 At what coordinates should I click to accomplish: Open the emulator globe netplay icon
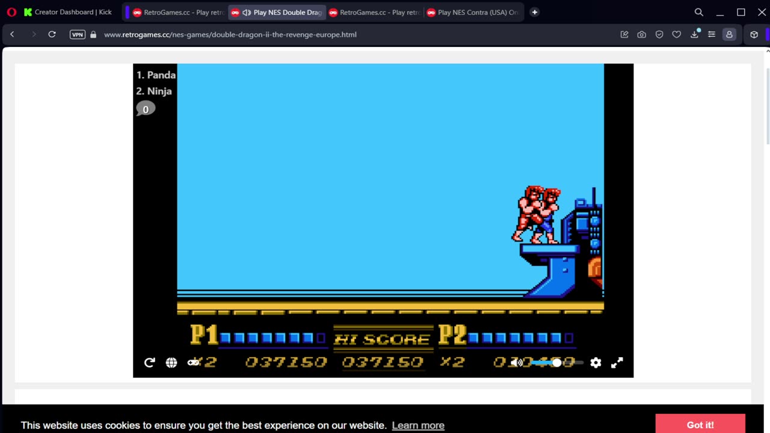tap(171, 363)
